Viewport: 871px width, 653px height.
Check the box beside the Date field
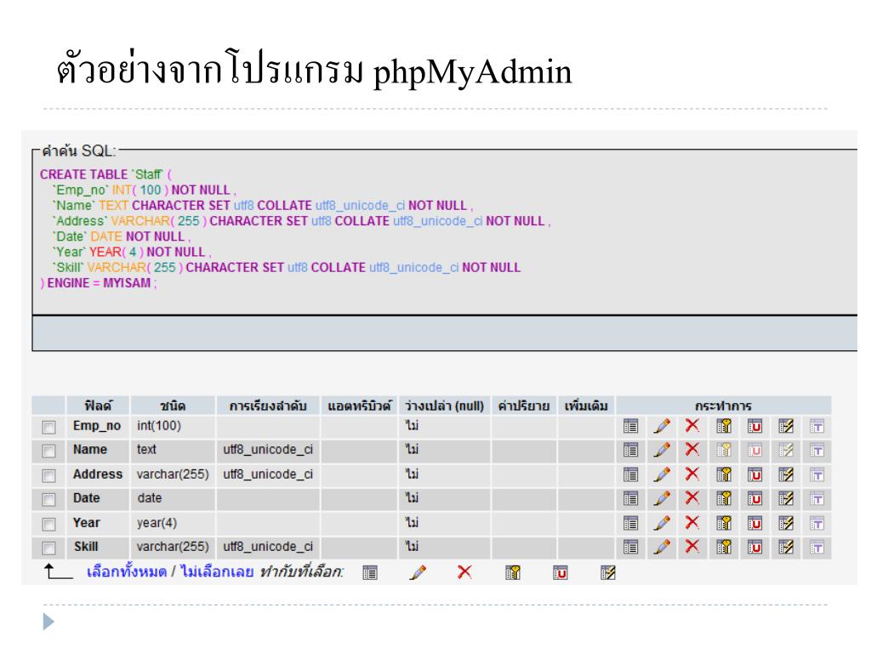coord(48,500)
